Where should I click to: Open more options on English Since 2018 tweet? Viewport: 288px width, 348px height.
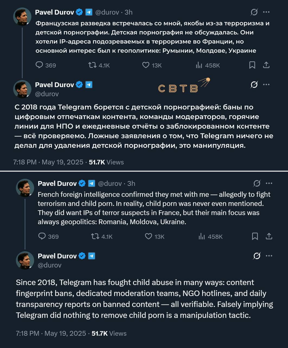269,256
